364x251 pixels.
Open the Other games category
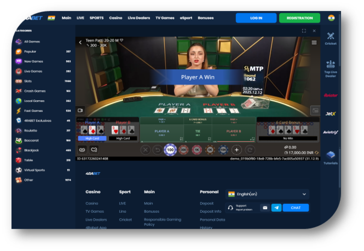pos(43,180)
